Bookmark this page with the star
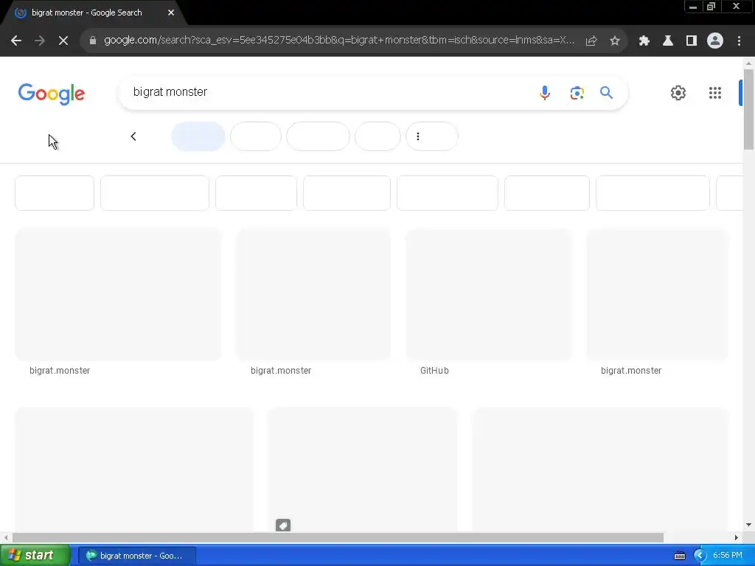Image resolution: width=755 pixels, height=566 pixels. coord(615,41)
